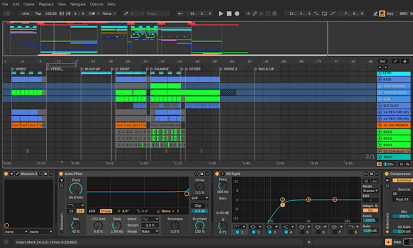This screenshot has width=413, height=248.
Task: Open the Navigate menu
Action: pyautogui.click(x=78, y=4)
